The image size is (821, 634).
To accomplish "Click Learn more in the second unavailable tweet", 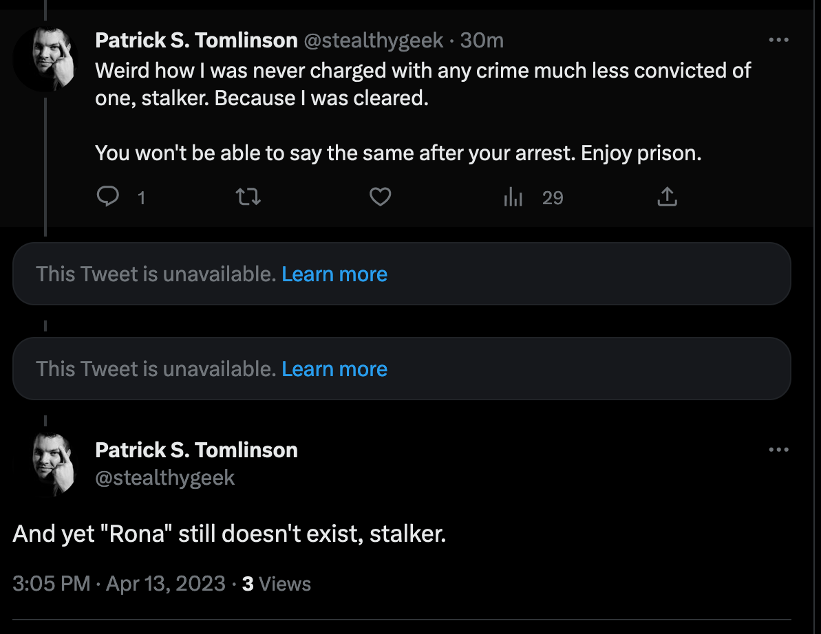I will pos(334,369).
